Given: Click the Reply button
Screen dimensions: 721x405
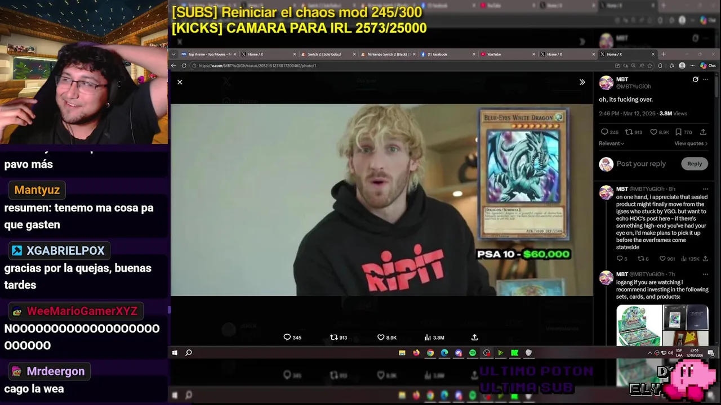Looking at the screenshot, I should tap(695, 164).
